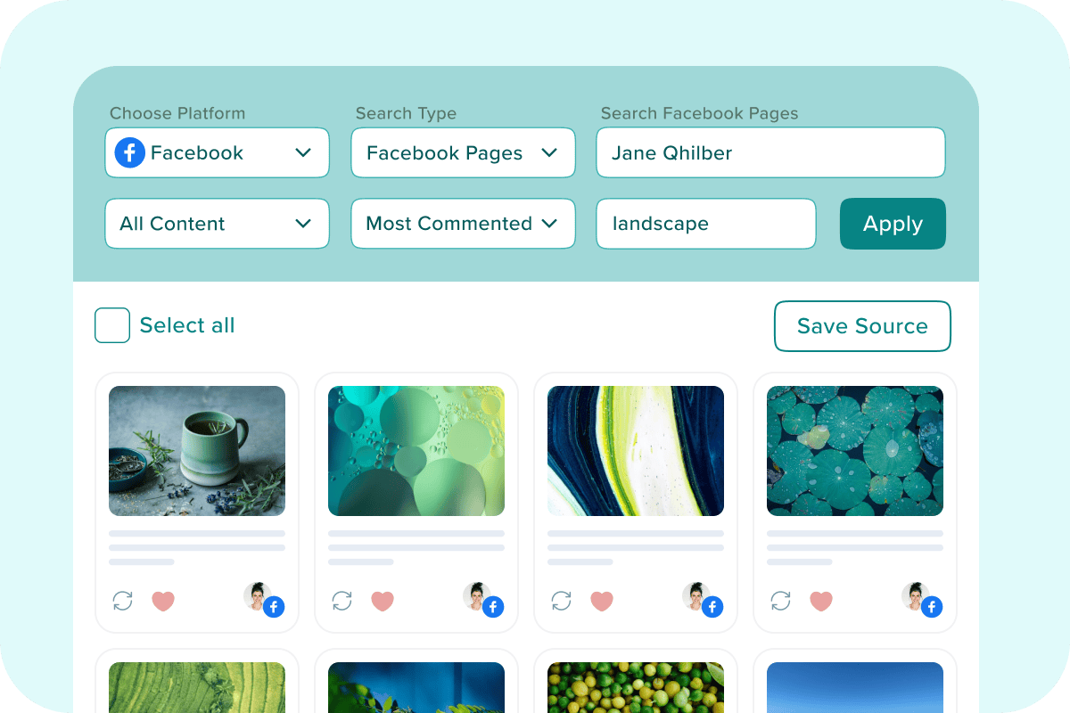
Task: Click the profile avatar on the tea mug card
Action: coord(258,596)
